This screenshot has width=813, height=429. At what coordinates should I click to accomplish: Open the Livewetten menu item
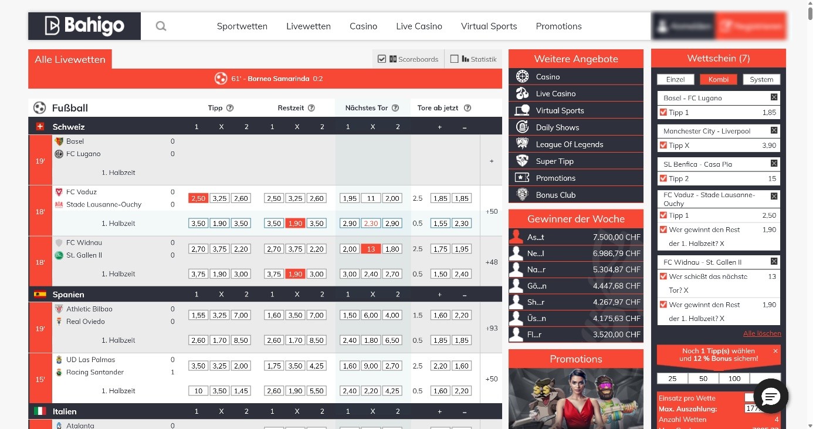click(x=308, y=26)
